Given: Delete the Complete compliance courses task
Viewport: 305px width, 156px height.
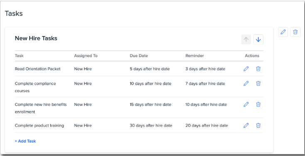Looking at the screenshot, I should [258, 83].
